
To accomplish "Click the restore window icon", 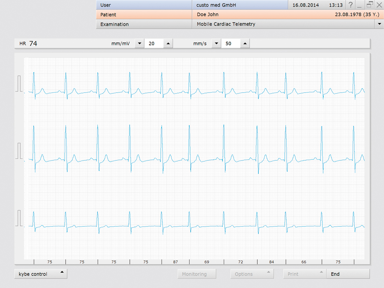I will [x=369, y=5].
